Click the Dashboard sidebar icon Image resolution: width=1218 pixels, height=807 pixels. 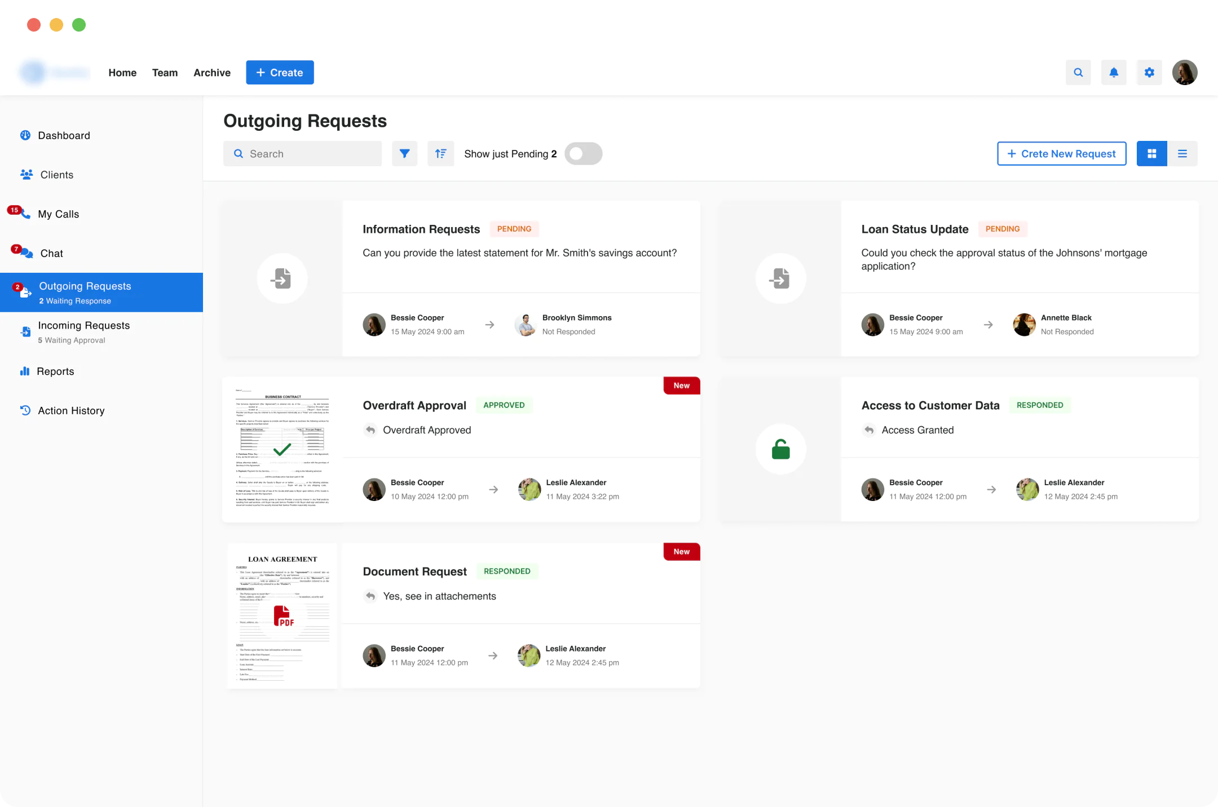click(25, 135)
